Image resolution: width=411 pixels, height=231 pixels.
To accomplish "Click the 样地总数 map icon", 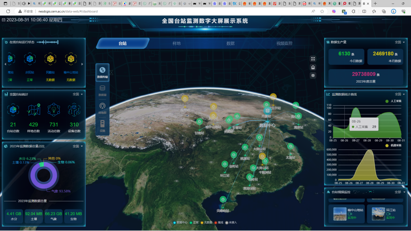I will click(x=34, y=110).
